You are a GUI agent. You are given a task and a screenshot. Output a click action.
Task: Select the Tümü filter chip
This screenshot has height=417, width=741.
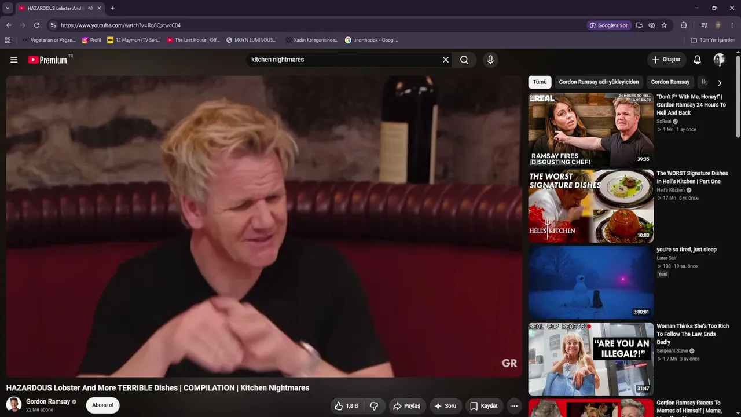[x=540, y=82]
